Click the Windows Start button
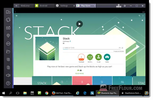Image resolution: width=153 pixels, height=100 pixels. (3, 93)
